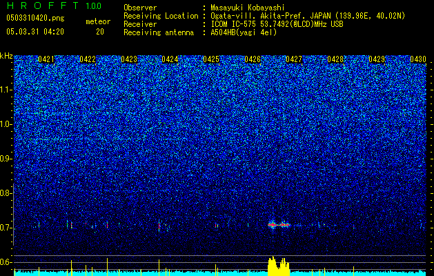Image resolution: width=434 pixels, height=276 pixels.
Task: Click antenna text A504HB(yagi 4el)
Action: pyautogui.click(x=244, y=32)
